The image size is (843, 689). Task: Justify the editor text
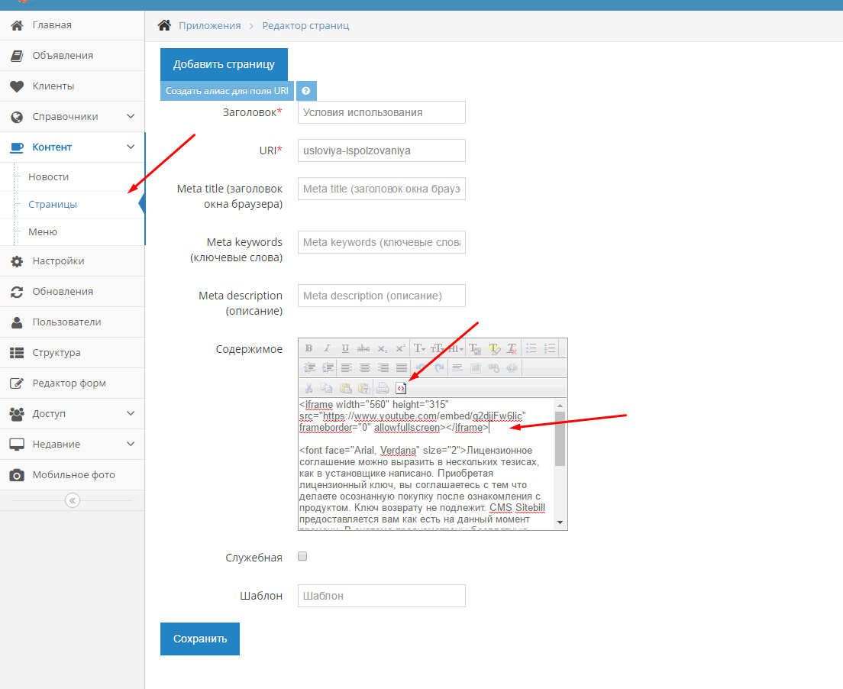402,368
